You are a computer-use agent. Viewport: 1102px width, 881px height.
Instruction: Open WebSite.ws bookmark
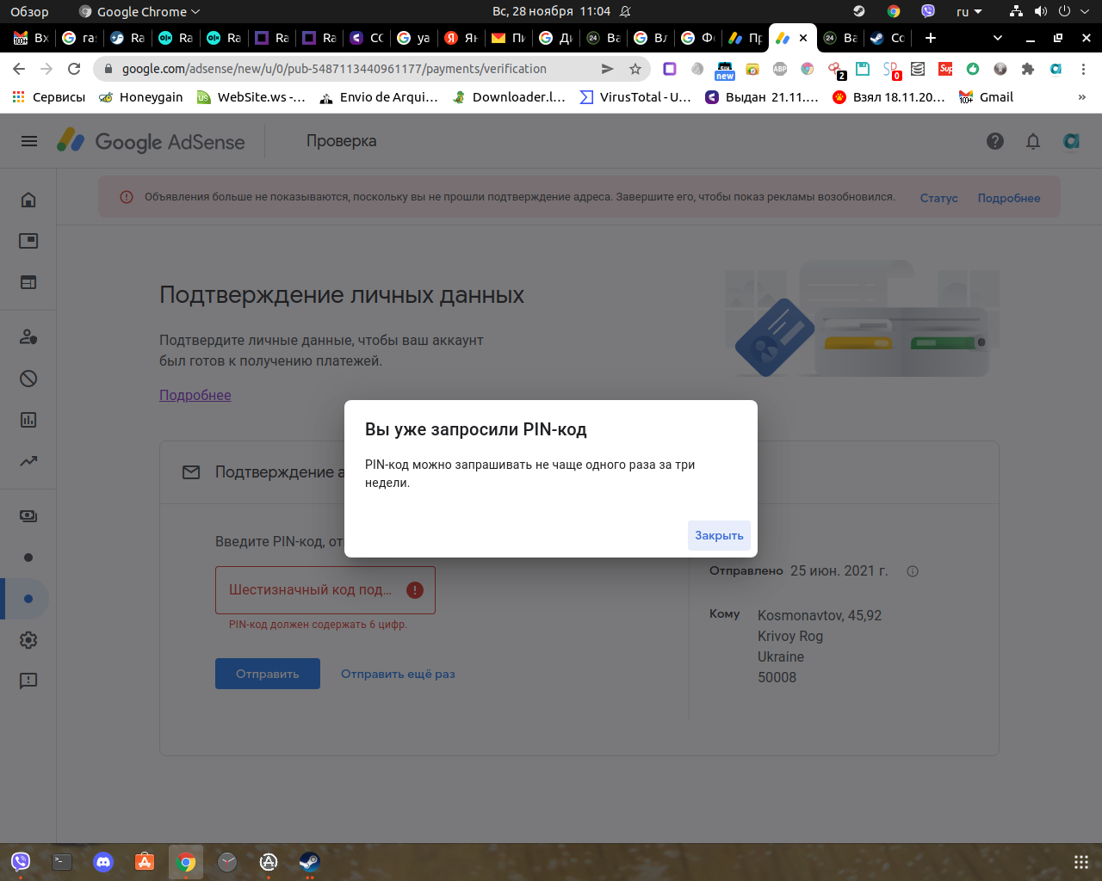(x=251, y=97)
